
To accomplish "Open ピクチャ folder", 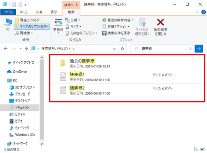I will 17,115.
